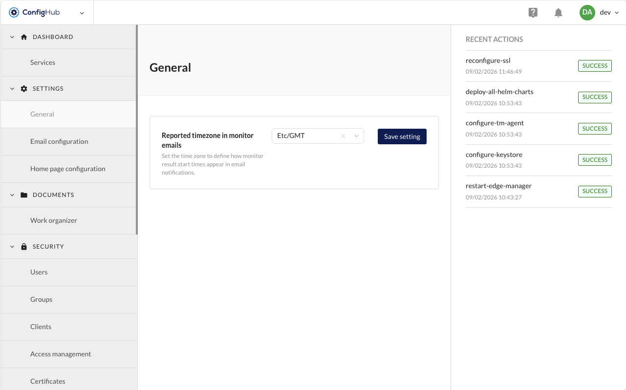626x390 pixels.
Task: Open the notifications bell icon
Action: coord(558,13)
